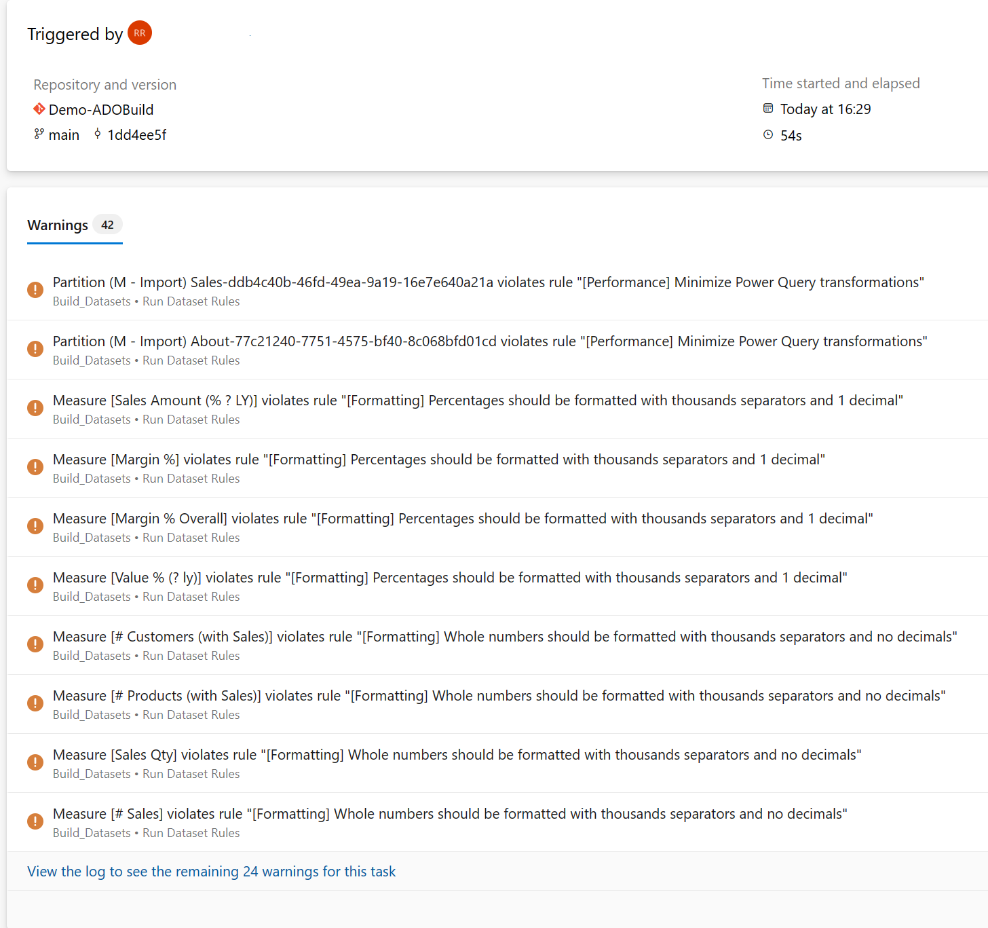The height and width of the screenshot is (928, 988).
Task: Click warning icon for Sales partition violation
Action: pyautogui.click(x=35, y=290)
